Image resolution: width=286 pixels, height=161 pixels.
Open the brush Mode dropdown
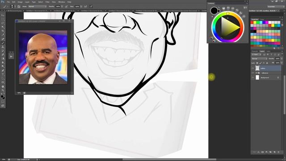[x=37, y=7]
